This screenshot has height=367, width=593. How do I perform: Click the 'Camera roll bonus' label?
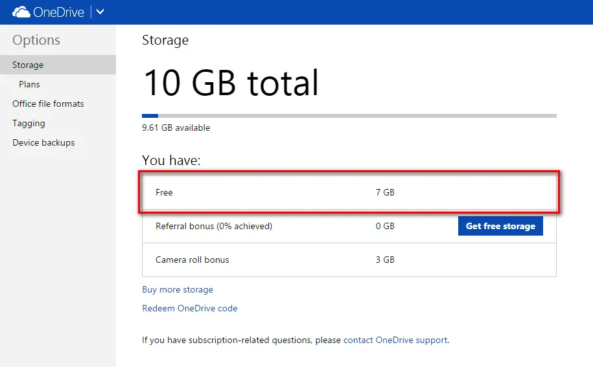tap(192, 260)
